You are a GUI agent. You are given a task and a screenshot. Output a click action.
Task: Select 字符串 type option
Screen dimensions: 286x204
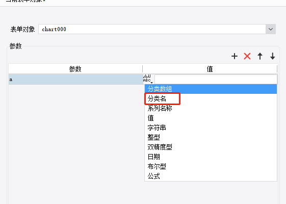pyautogui.click(x=211, y=127)
